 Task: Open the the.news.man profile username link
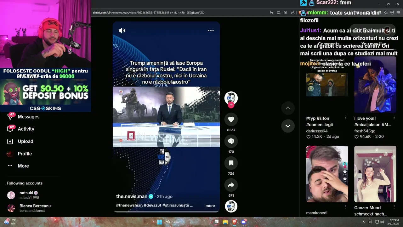click(x=132, y=196)
